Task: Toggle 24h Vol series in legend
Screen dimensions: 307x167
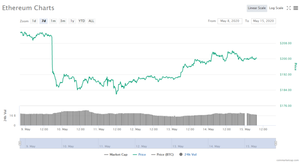Action: coord(188,155)
